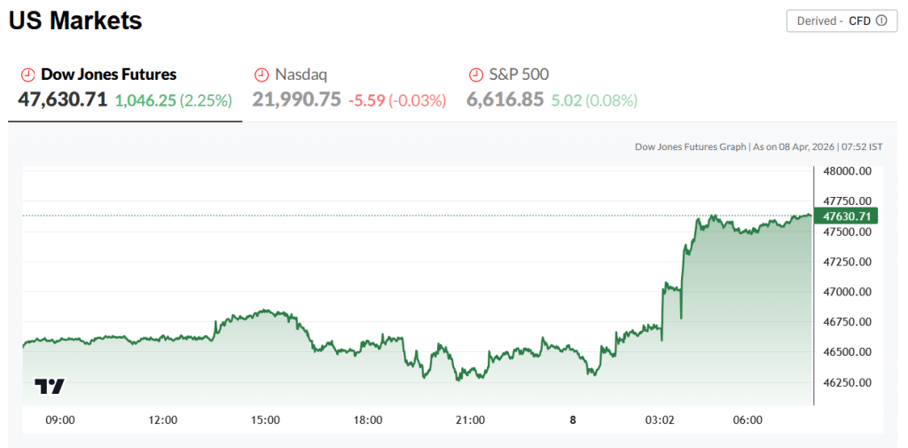Click the info icon in Derived CFD badge
The image size is (908, 448).
881,20
